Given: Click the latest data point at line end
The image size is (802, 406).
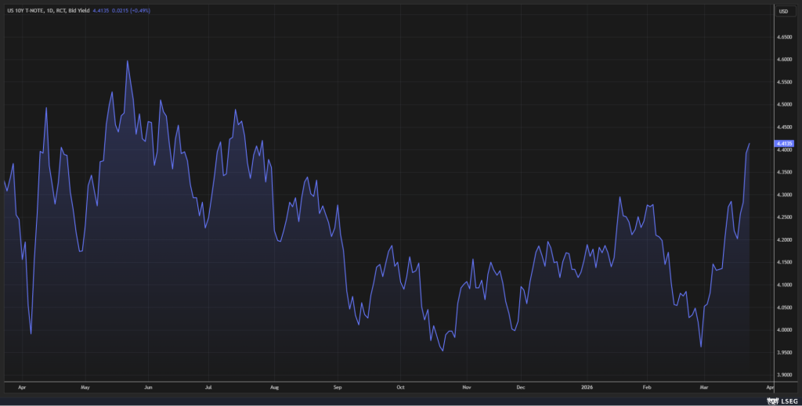Looking at the screenshot, I should click(x=750, y=144).
